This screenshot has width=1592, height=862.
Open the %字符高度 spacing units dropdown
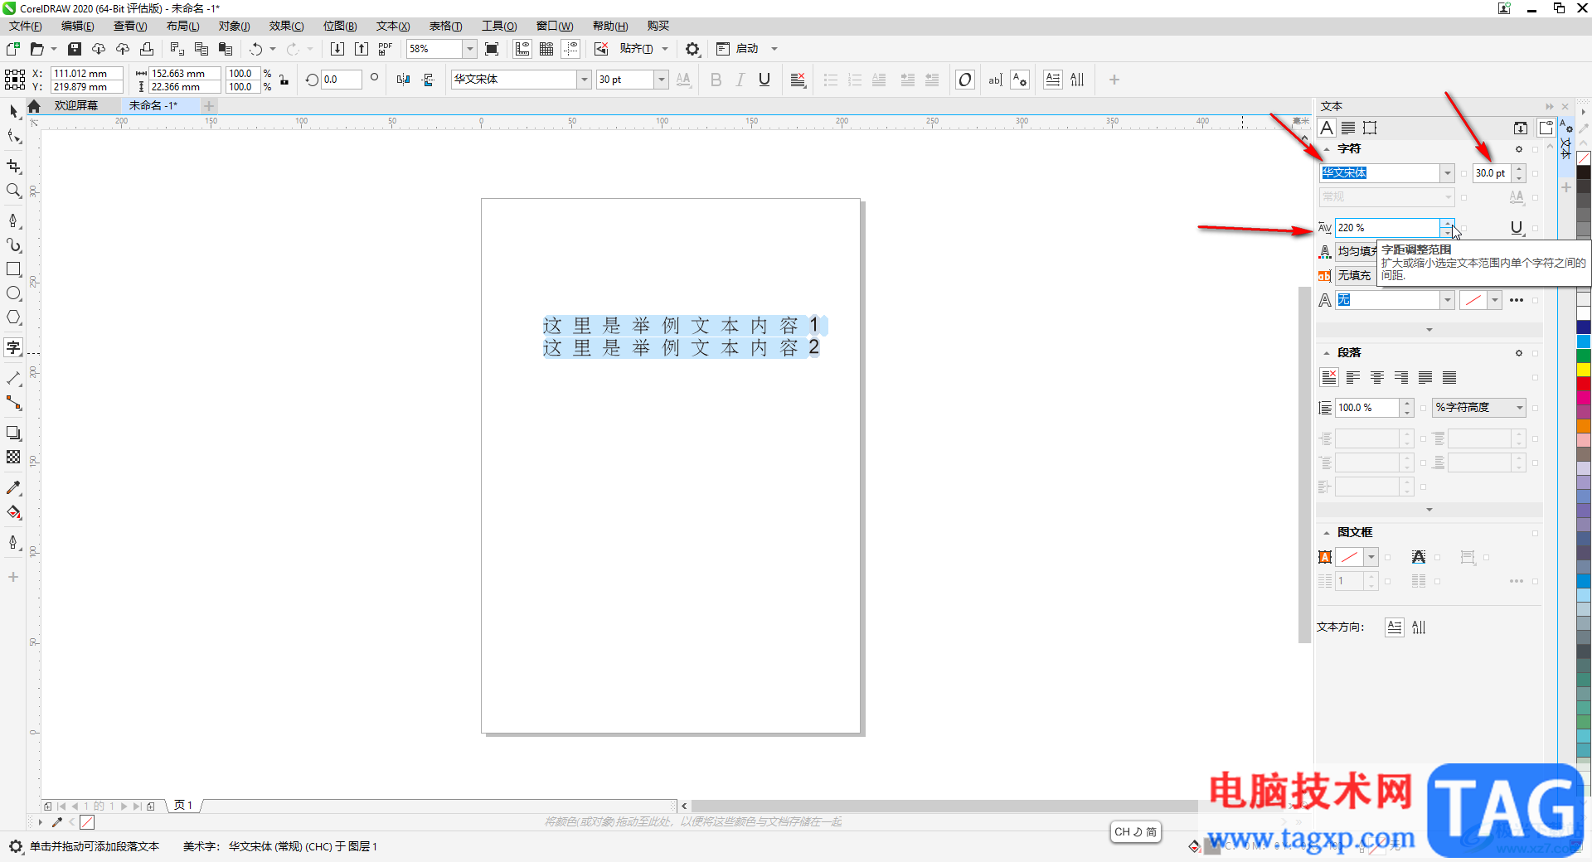click(1479, 408)
